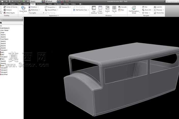Expand the Appearance panel arrow
This screenshot has width=179, height=119.
(58, 15)
